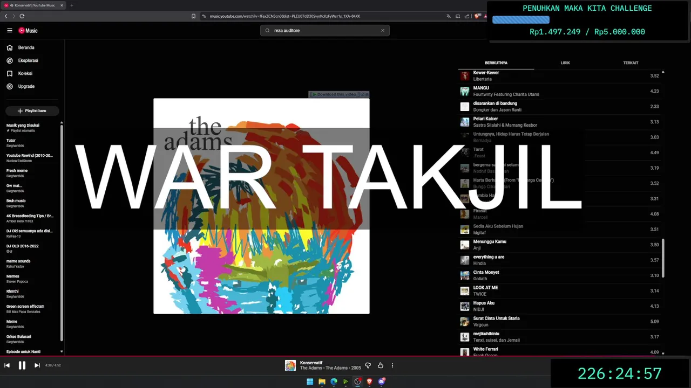Image resolution: width=691 pixels, height=388 pixels.
Task: Open The Adams artist link in player bar
Action: (x=311, y=368)
